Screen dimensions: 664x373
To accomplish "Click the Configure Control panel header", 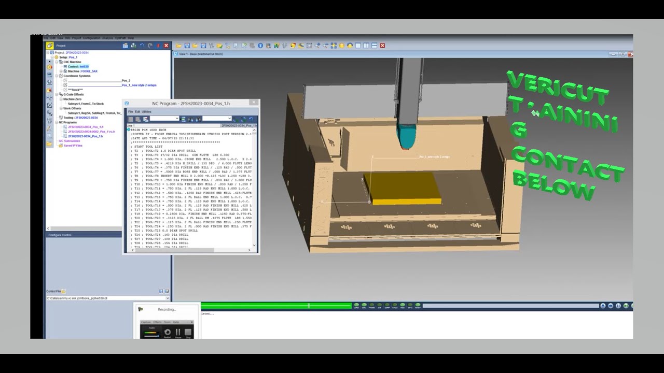I will [108, 235].
